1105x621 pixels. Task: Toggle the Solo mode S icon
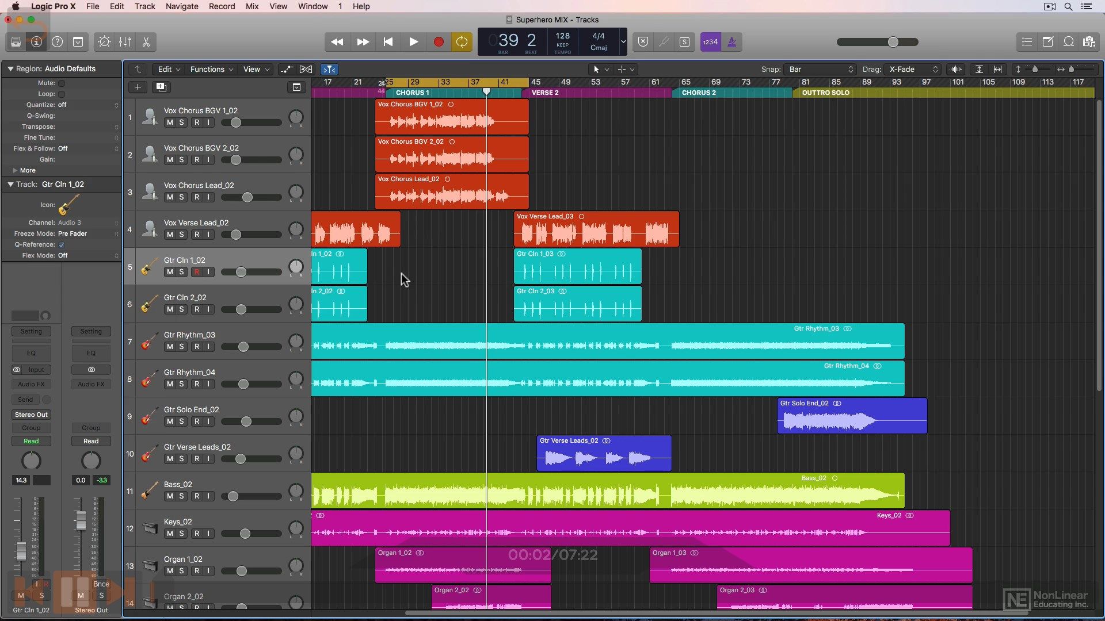click(x=685, y=42)
